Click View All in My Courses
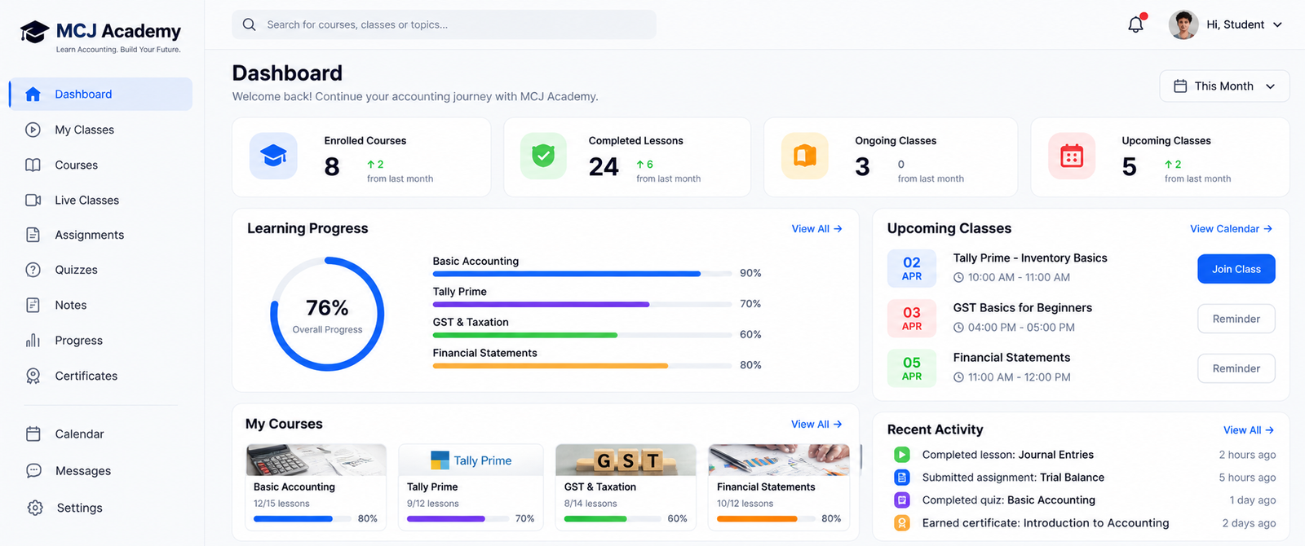The height and width of the screenshot is (546, 1305). (x=816, y=425)
